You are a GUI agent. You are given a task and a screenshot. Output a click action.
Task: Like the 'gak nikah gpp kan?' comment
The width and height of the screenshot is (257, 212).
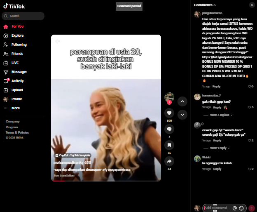point(250,107)
